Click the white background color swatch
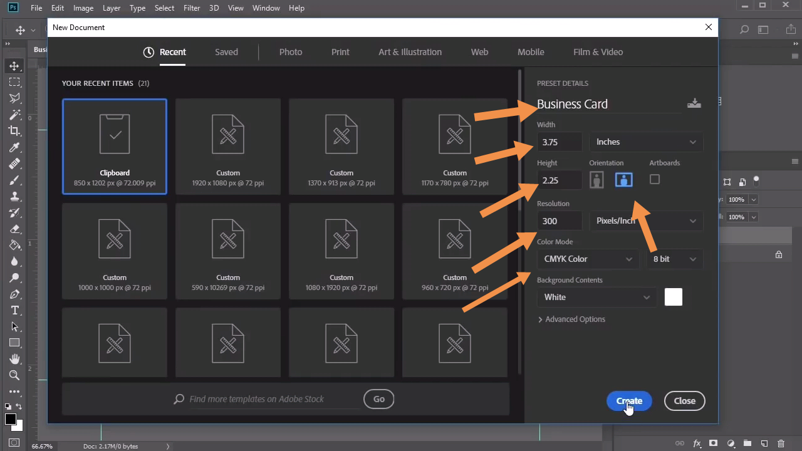This screenshot has height=451, width=802. click(673, 298)
